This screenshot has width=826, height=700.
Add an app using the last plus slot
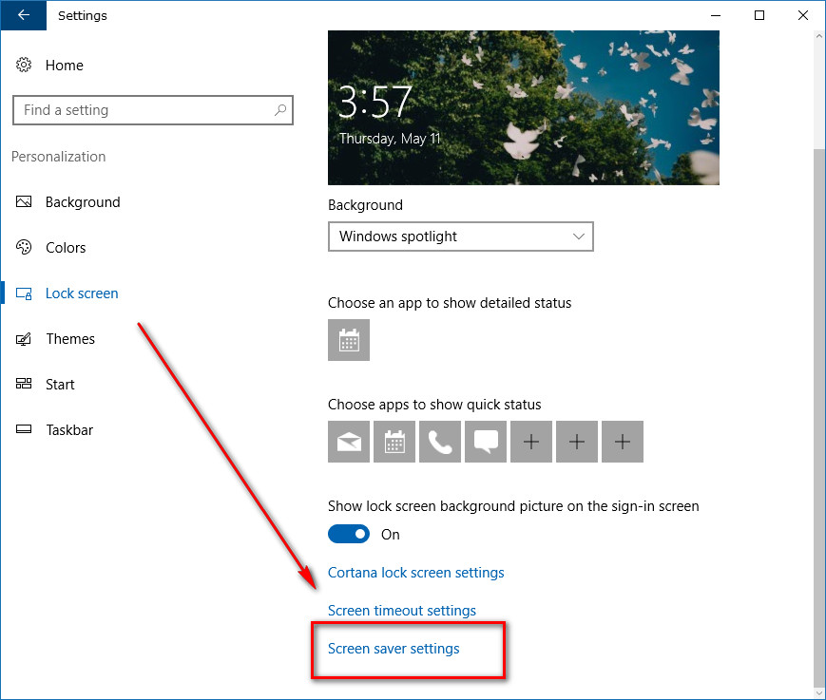click(x=623, y=442)
